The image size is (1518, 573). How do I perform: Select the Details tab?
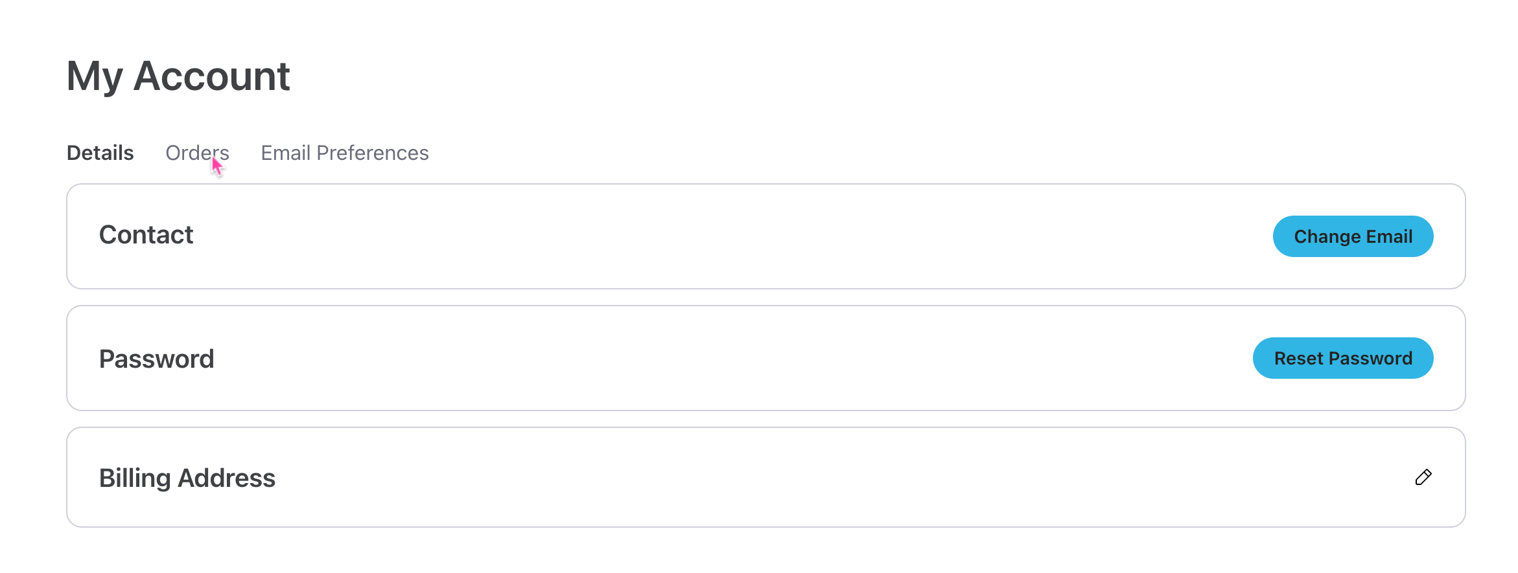click(x=100, y=153)
